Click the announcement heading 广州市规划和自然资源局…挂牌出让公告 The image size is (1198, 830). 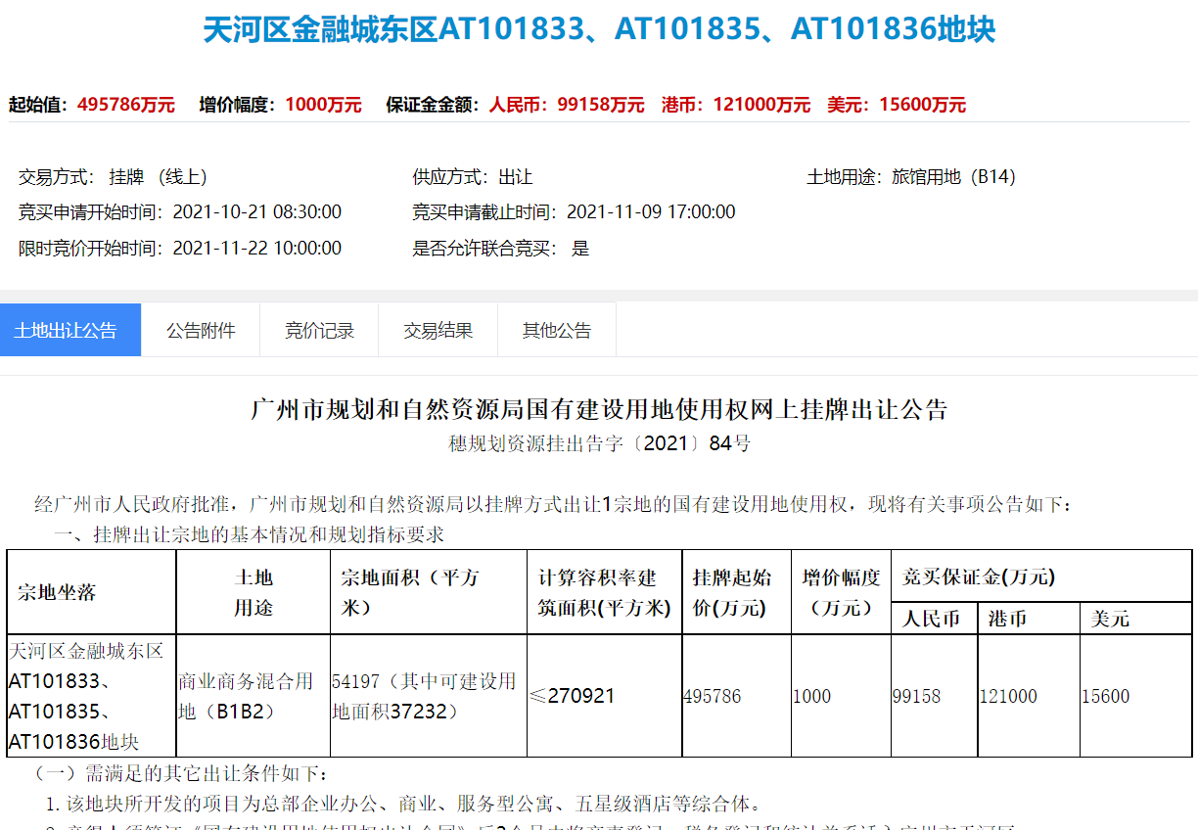pos(599,409)
